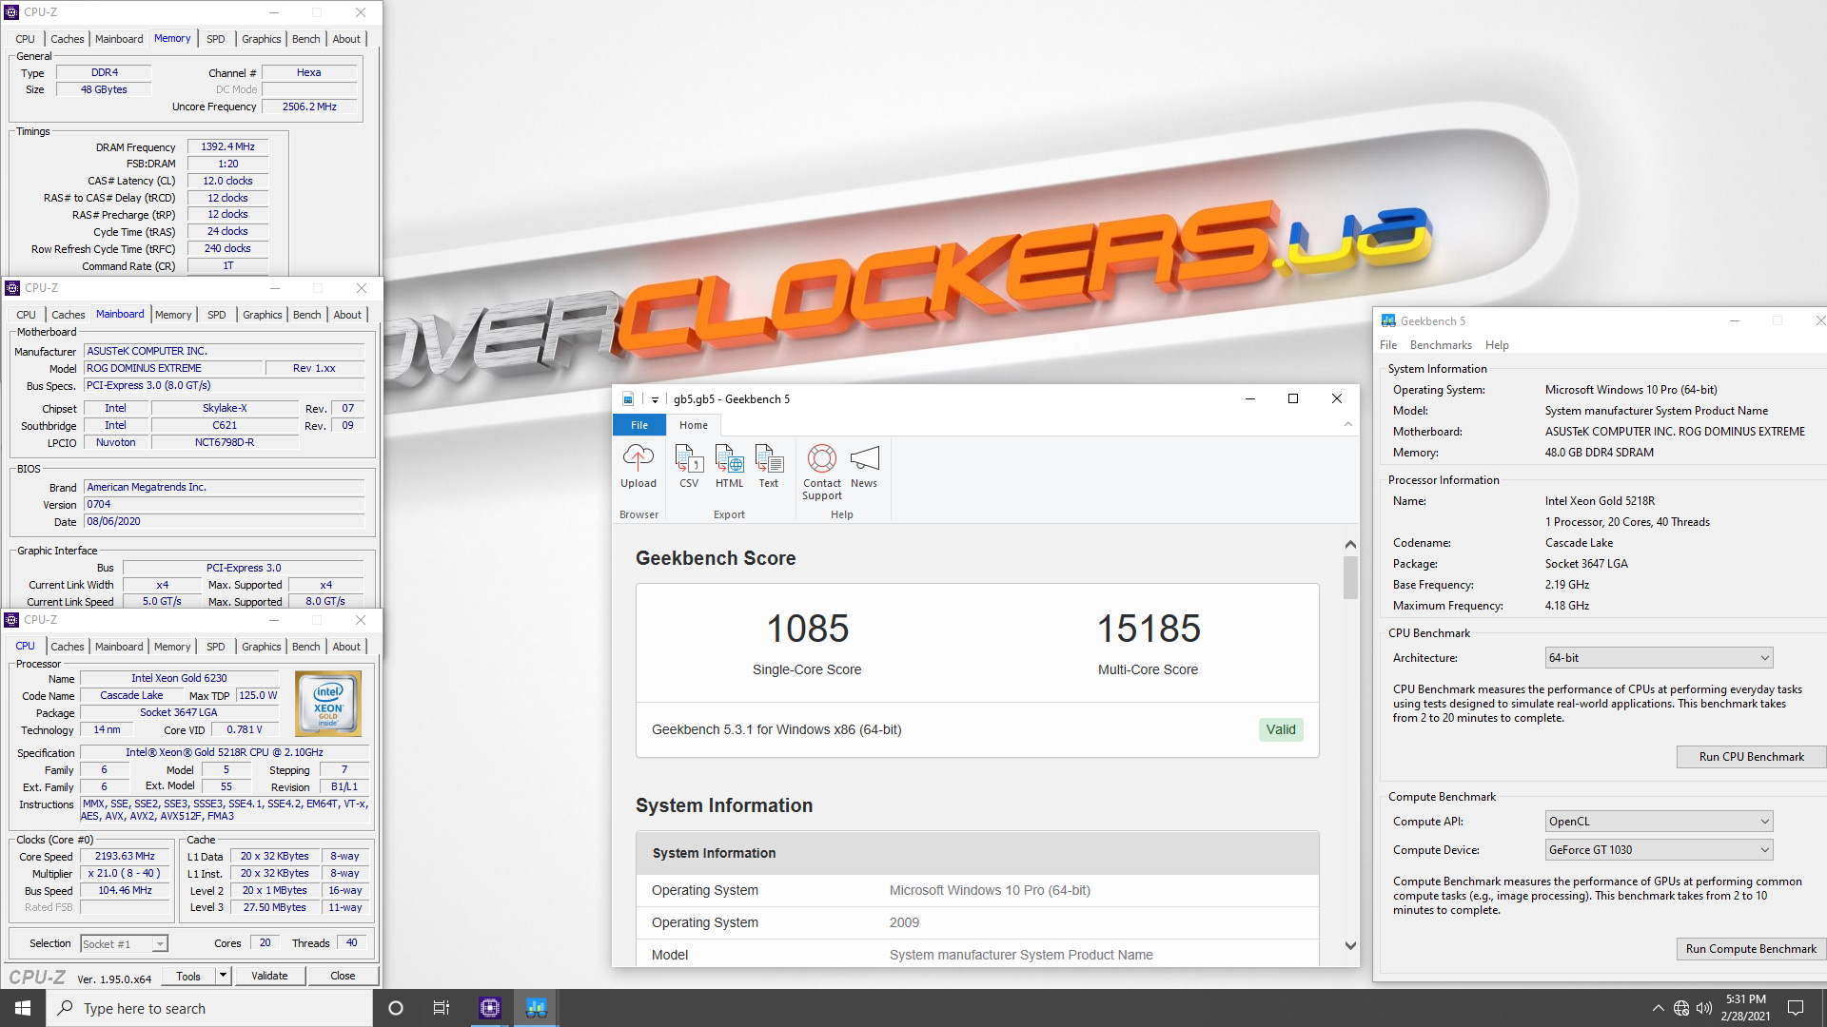Open the File tab in gb5 Geekbench window
The width and height of the screenshot is (1827, 1027).
point(639,425)
